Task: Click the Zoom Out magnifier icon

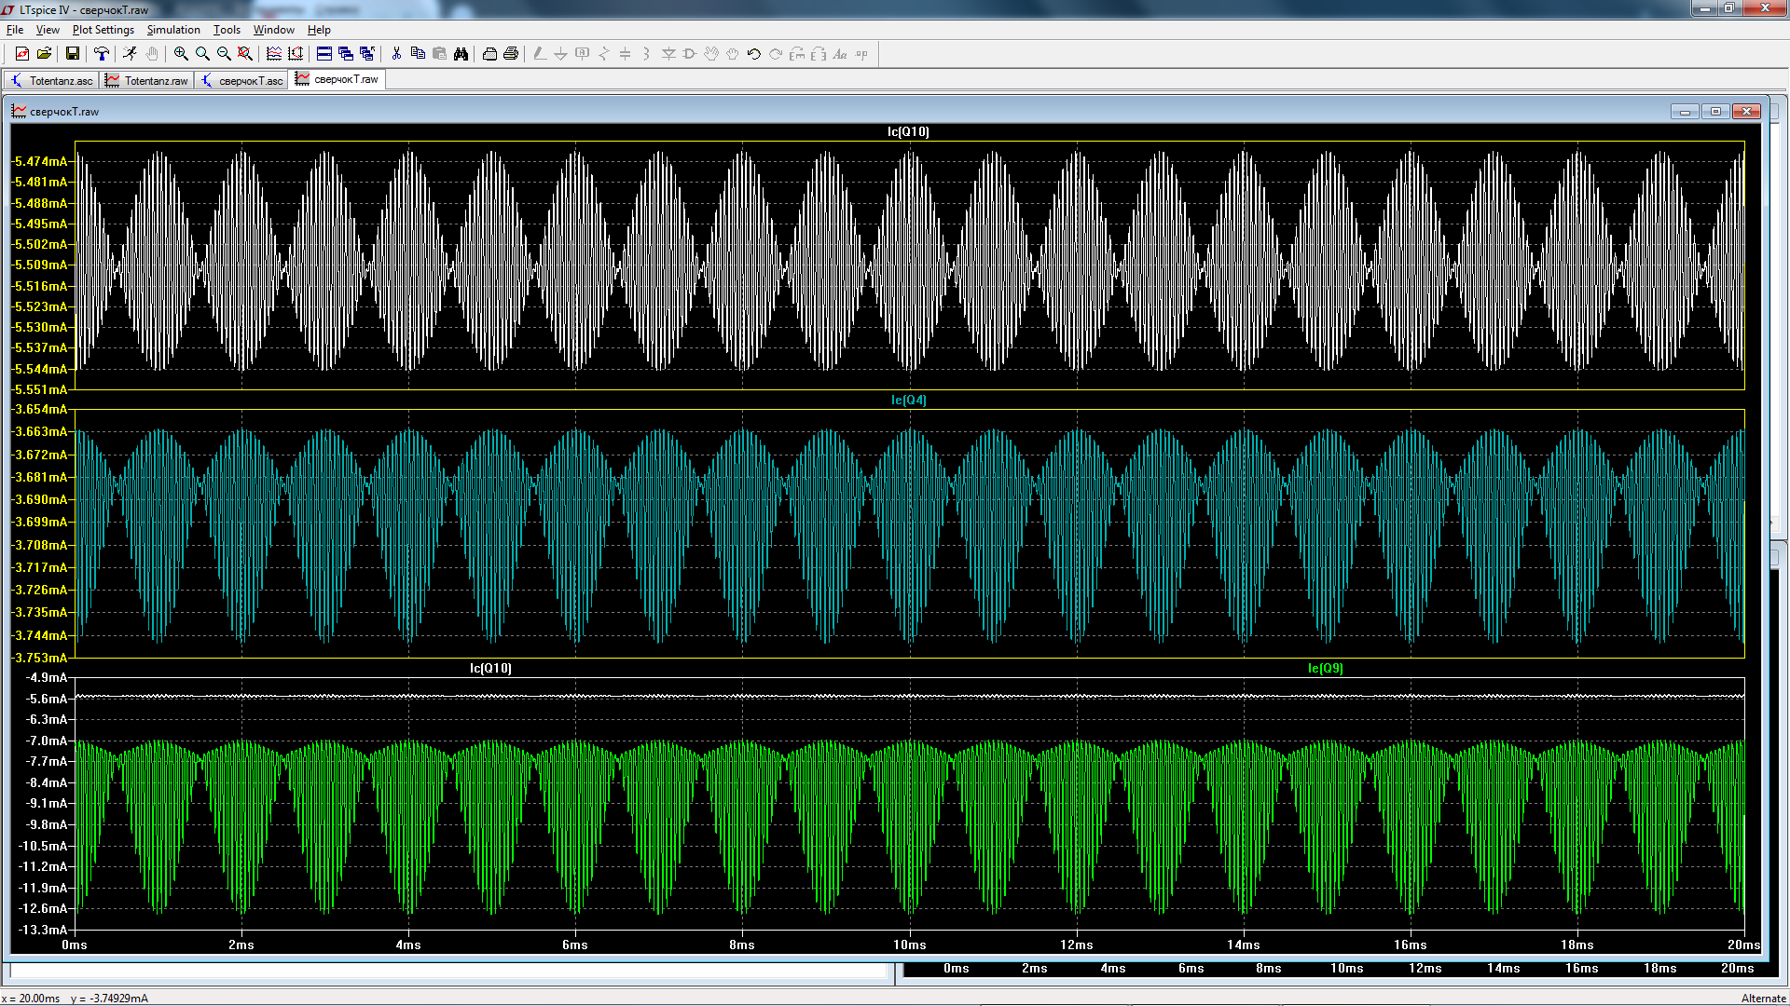Action: tap(224, 54)
